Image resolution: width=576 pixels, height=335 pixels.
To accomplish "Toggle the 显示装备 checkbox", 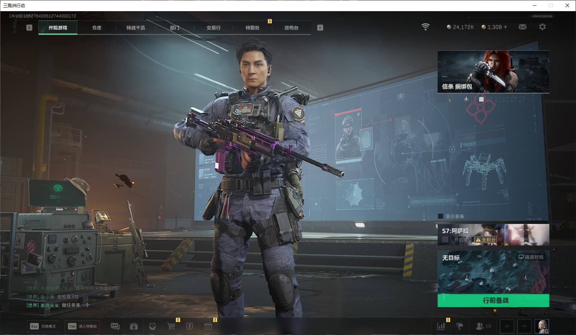I will [440, 216].
